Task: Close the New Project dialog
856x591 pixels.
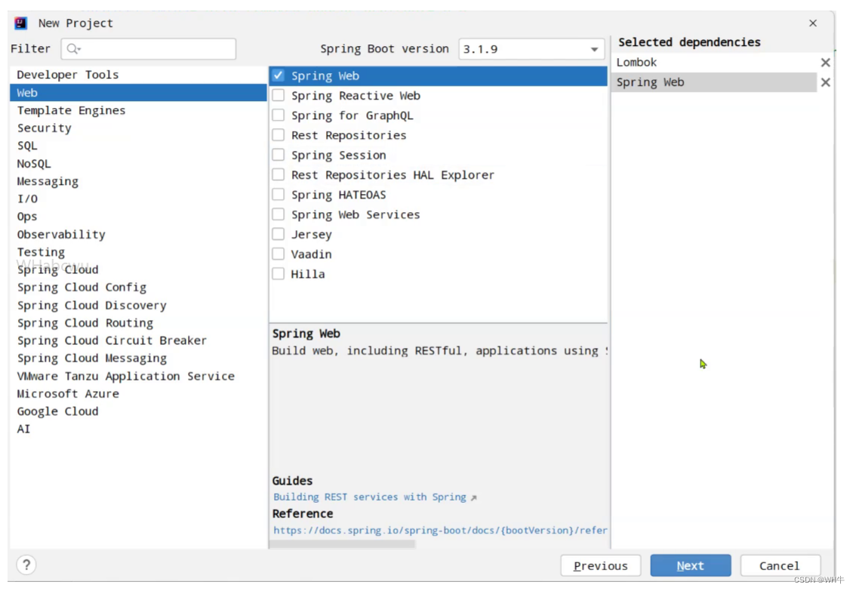Action: (813, 23)
